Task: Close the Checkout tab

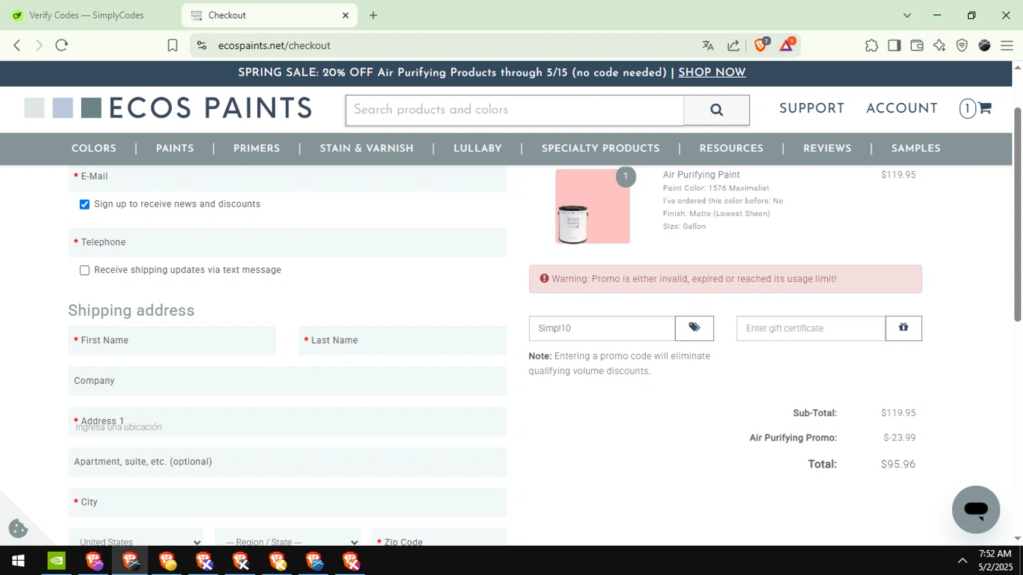Action: [x=346, y=15]
